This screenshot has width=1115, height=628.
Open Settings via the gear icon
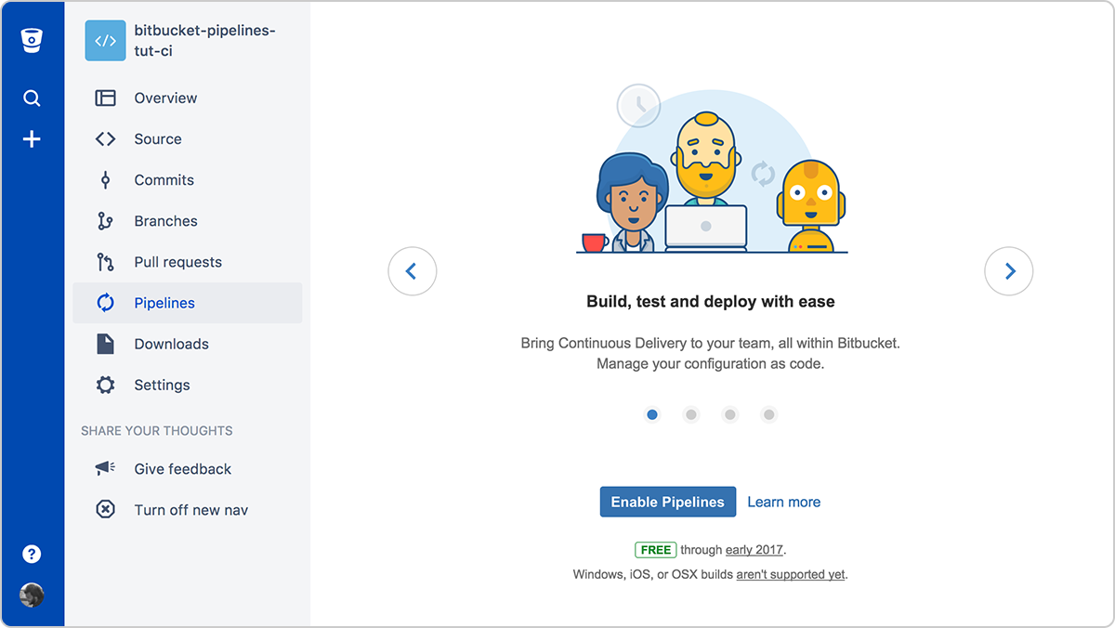coord(105,384)
